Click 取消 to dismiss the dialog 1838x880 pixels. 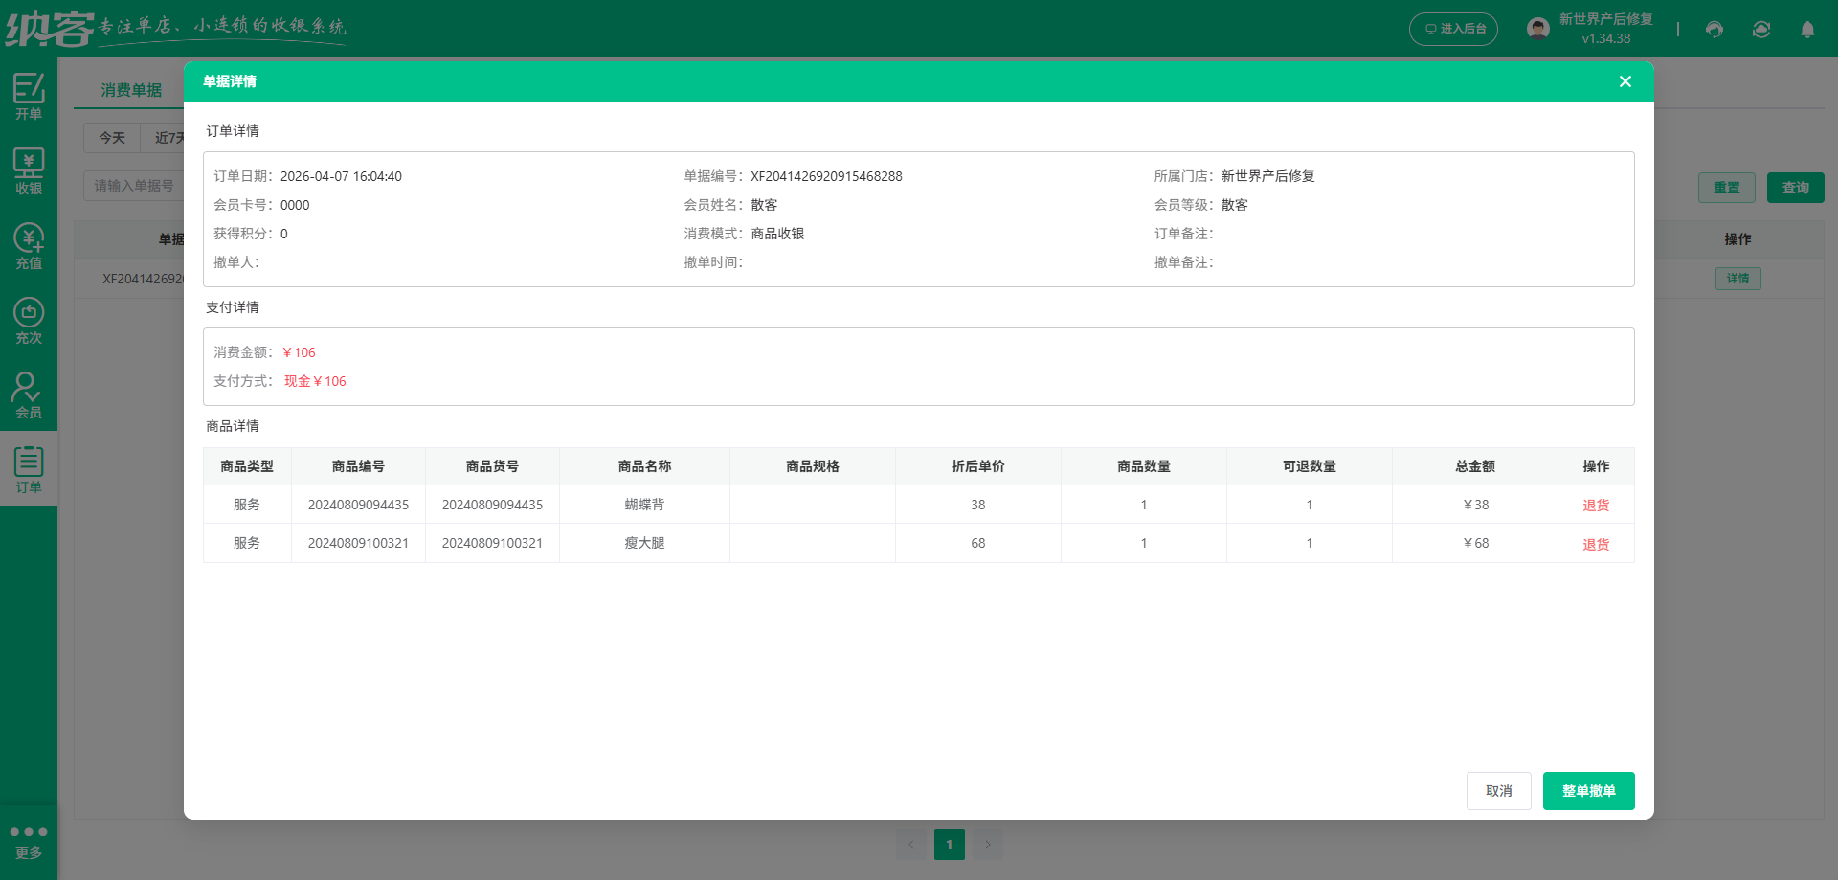pyautogui.click(x=1498, y=791)
